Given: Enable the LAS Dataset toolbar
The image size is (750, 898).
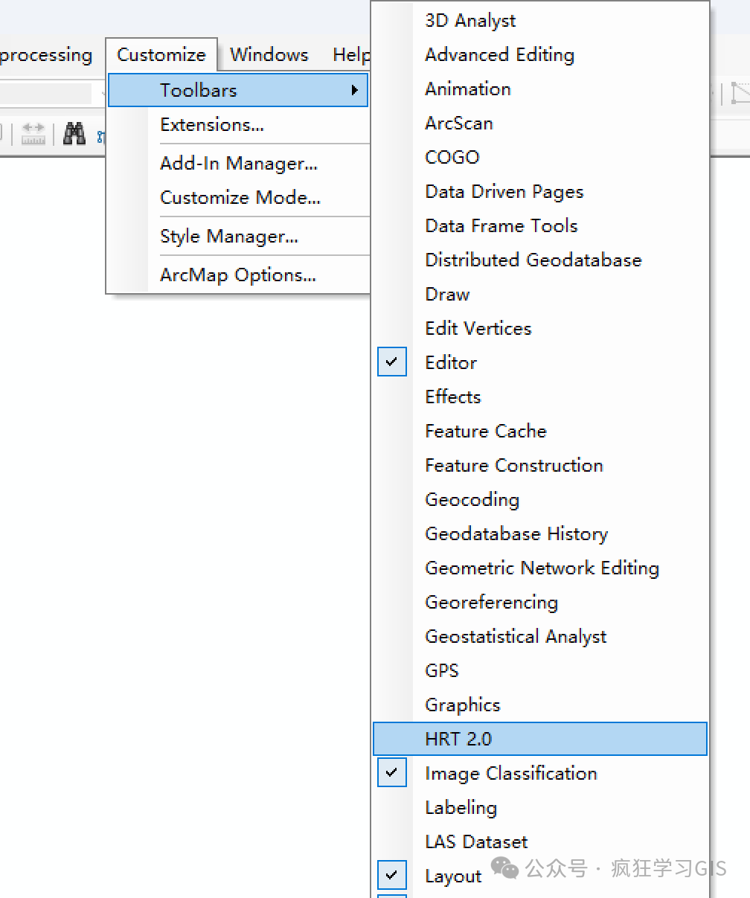Looking at the screenshot, I should pos(540,841).
